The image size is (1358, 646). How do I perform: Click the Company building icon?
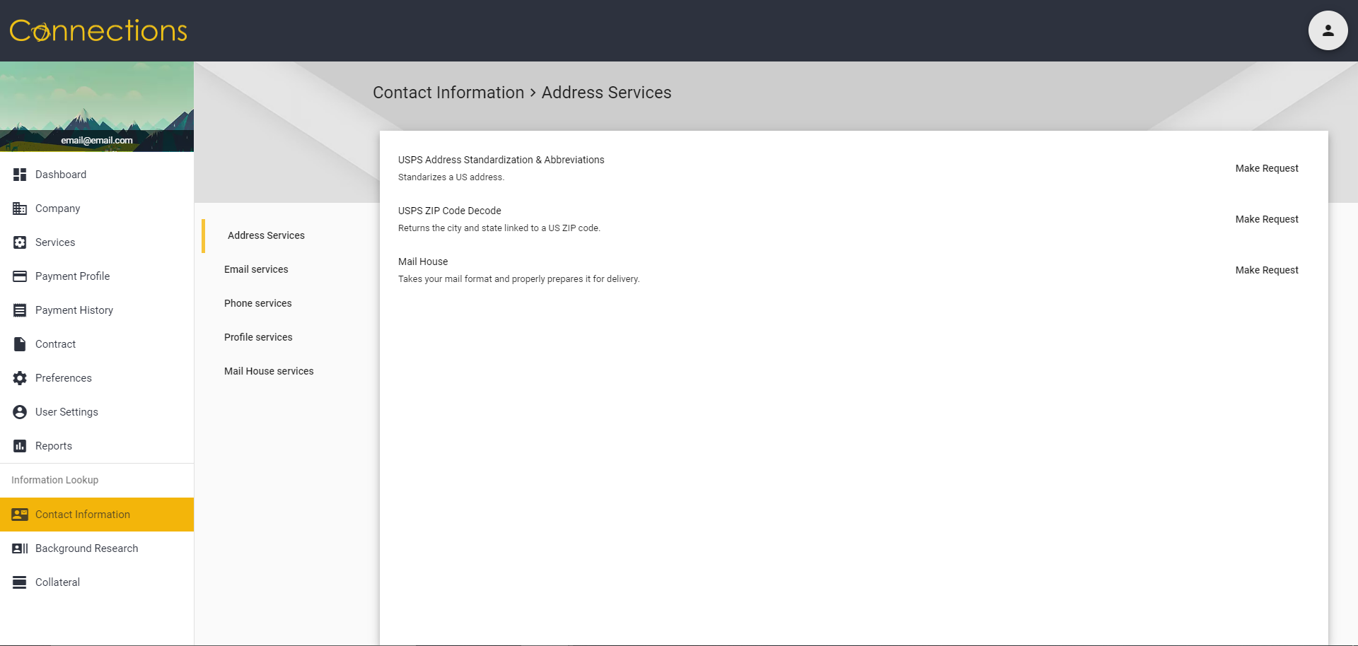(x=20, y=209)
